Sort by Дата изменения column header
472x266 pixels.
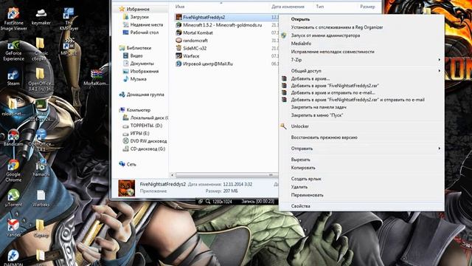288,7
